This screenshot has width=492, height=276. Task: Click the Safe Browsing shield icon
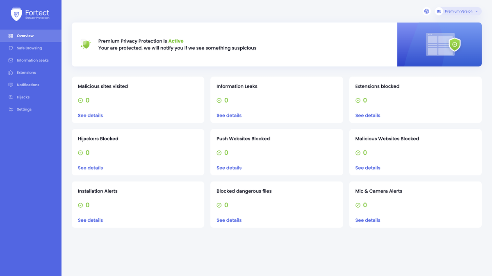click(10, 48)
